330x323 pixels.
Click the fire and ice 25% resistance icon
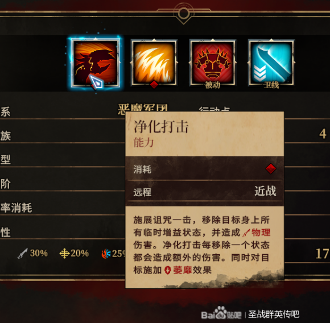(106, 254)
